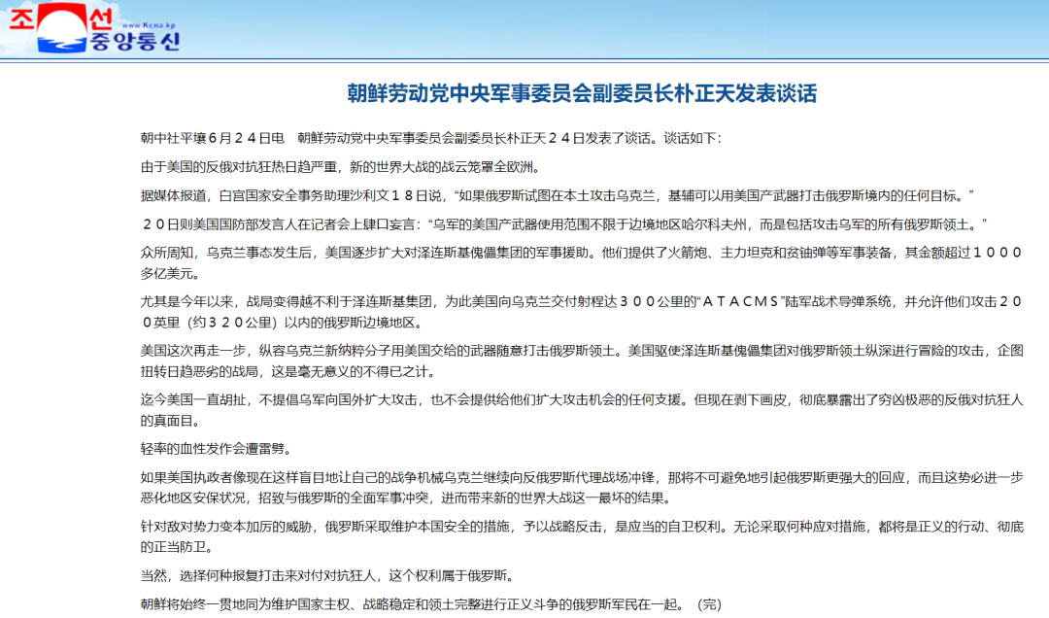Click the blue article headline about 朴正天
This screenshot has height=618, width=1049.
point(582,92)
